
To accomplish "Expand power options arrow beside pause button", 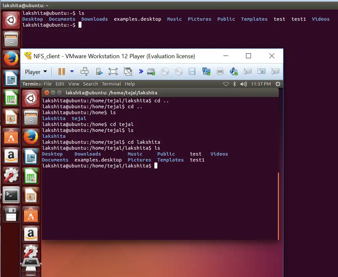I will pos(72,71).
